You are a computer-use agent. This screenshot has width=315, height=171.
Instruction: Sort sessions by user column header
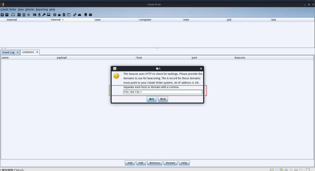(x=116, y=19)
